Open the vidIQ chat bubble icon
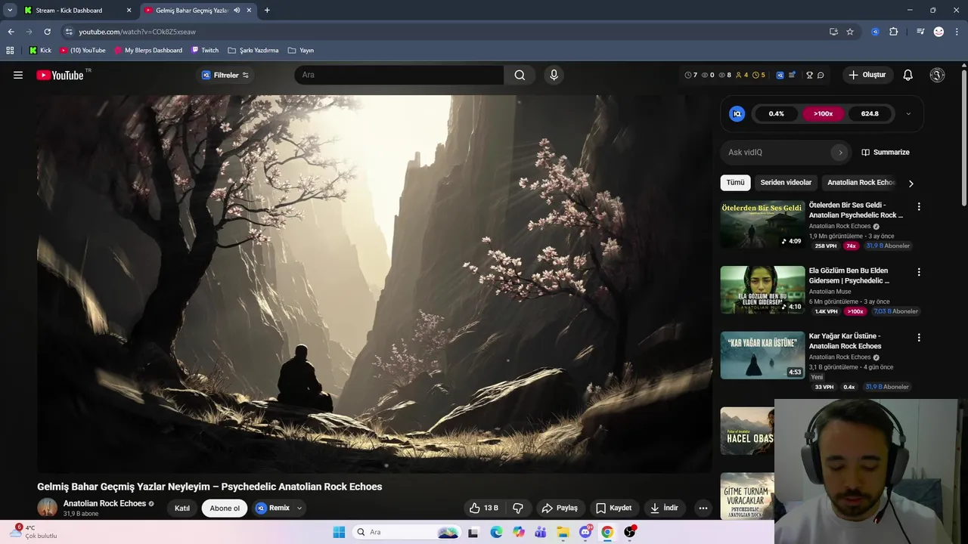Viewport: 968px width, 544px height. tap(821, 75)
